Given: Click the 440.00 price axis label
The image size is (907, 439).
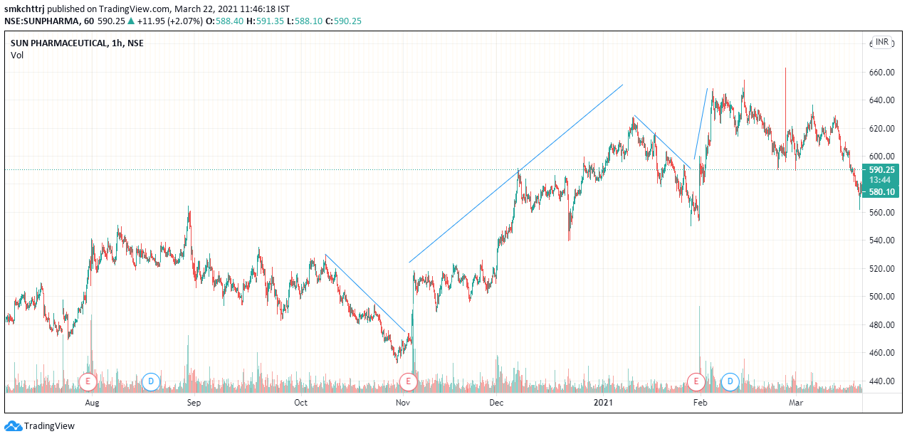Looking at the screenshot, I should click(x=881, y=381).
